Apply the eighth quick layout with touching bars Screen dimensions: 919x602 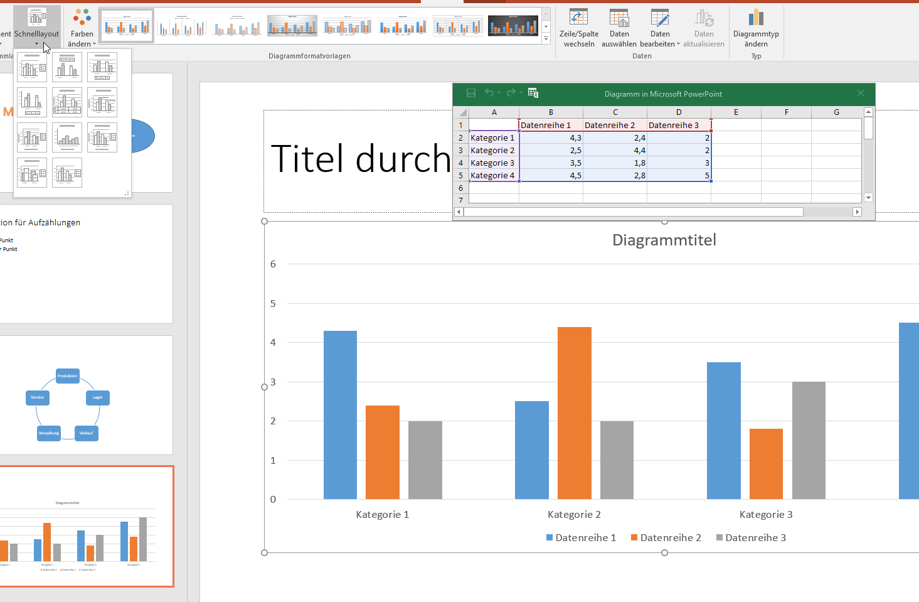coord(67,137)
